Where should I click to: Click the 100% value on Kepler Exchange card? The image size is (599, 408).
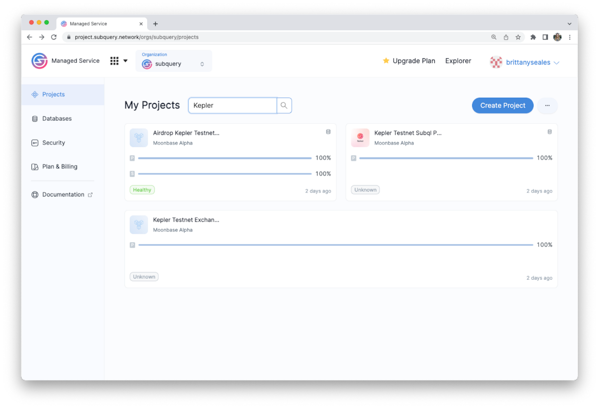pos(545,245)
